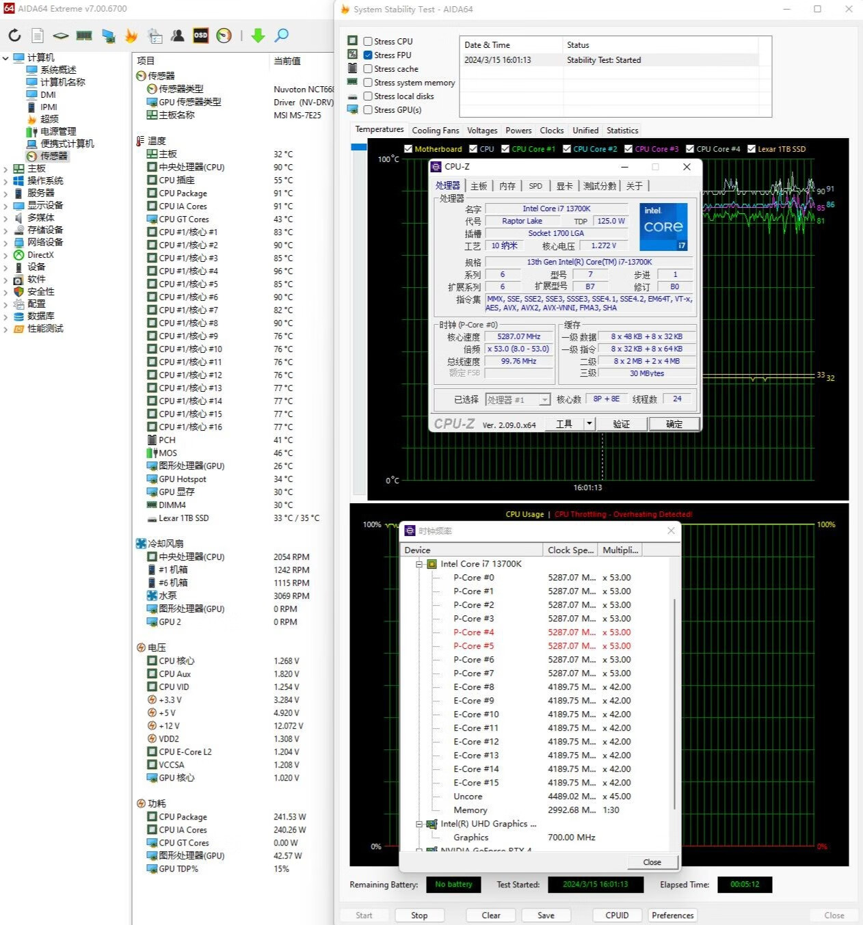Image resolution: width=863 pixels, height=925 pixels.
Task: Open the 工具 dropdown arrow in CPU-Z
Action: pyautogui.click(x=589, y=424)
